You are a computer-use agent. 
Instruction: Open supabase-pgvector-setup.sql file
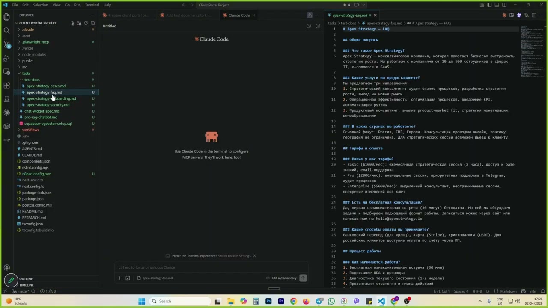click(x=56, y=124)
